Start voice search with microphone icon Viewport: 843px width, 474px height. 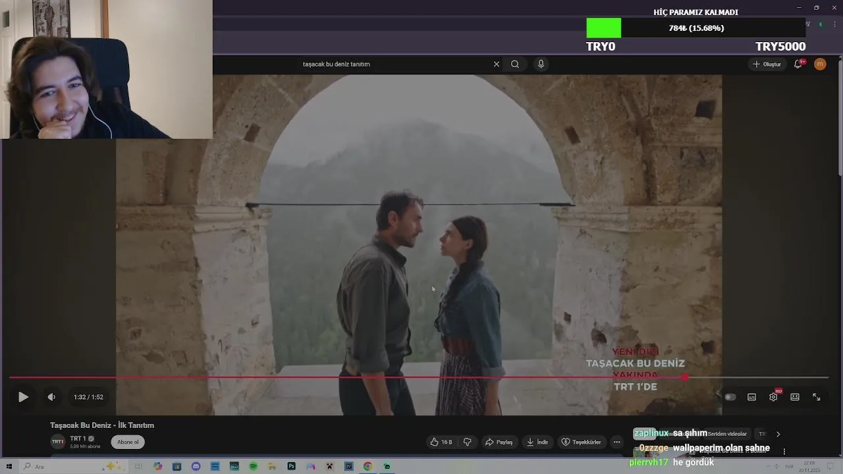click(x=541, y=64)
